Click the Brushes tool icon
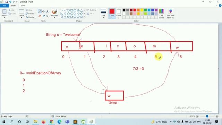Image resolution: width=222 pixels, height=125 pixels. pos(54,11)
